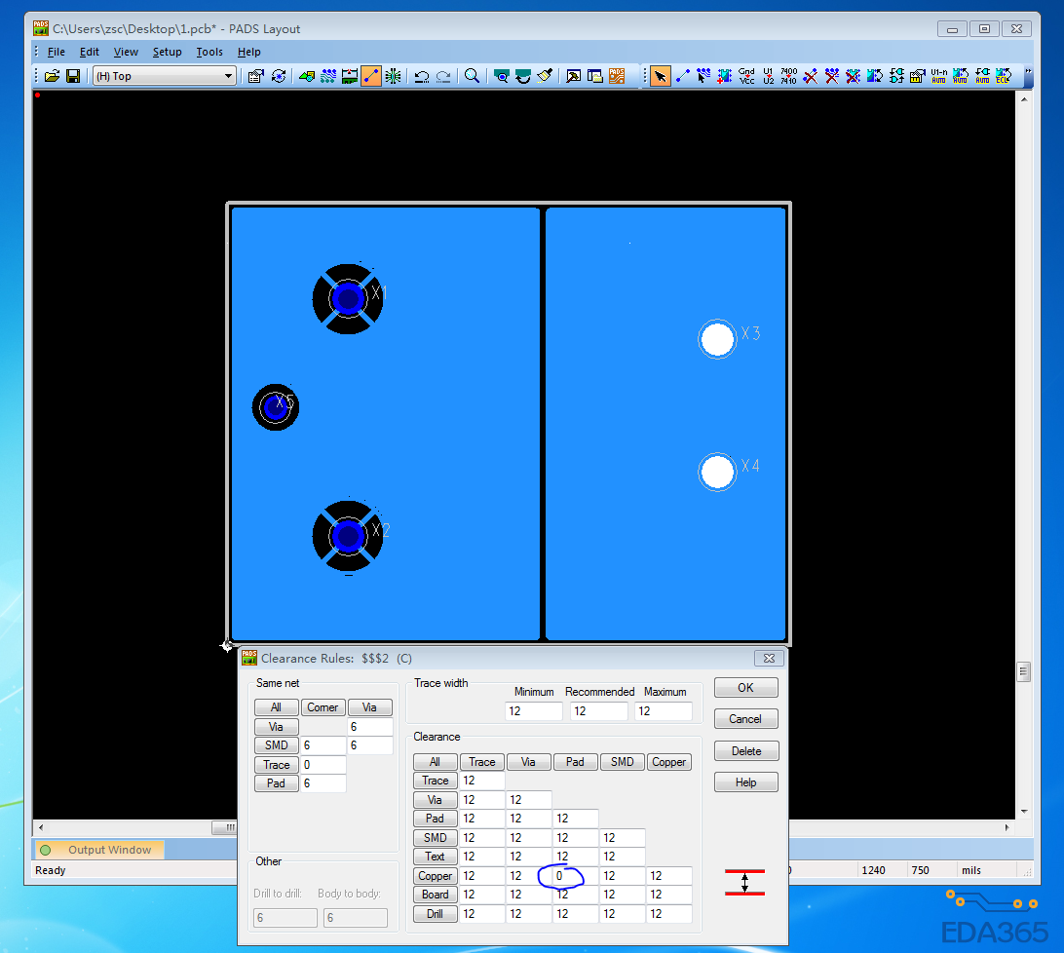Click the Copper column header button

(x=668, y=762)
